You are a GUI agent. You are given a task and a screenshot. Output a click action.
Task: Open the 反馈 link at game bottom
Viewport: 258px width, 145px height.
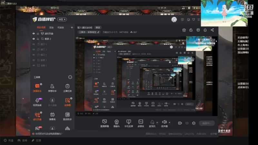coord(36,140)
